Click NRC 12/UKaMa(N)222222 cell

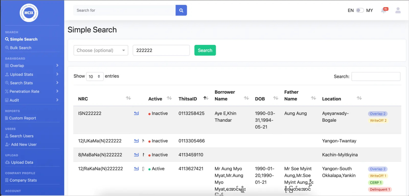[100, 141]
